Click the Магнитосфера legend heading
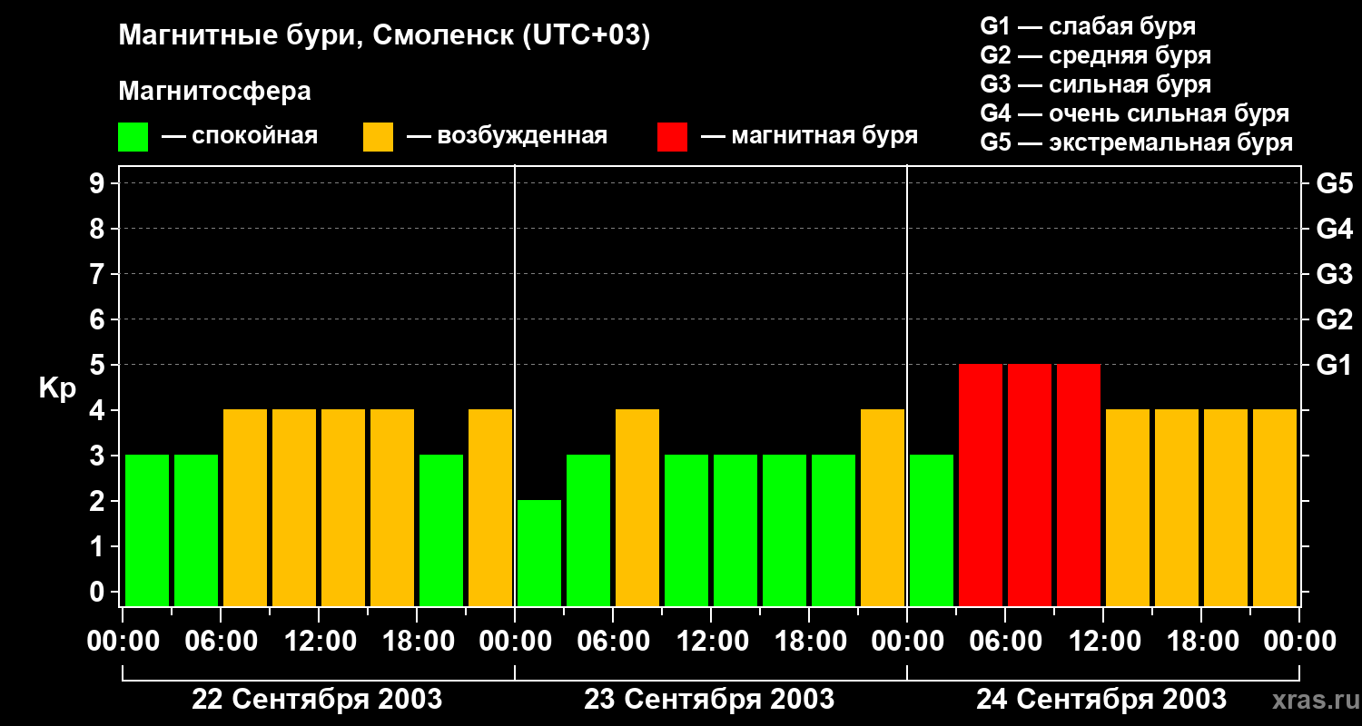This screenshot has width=1362, height=726. (214, 92)
